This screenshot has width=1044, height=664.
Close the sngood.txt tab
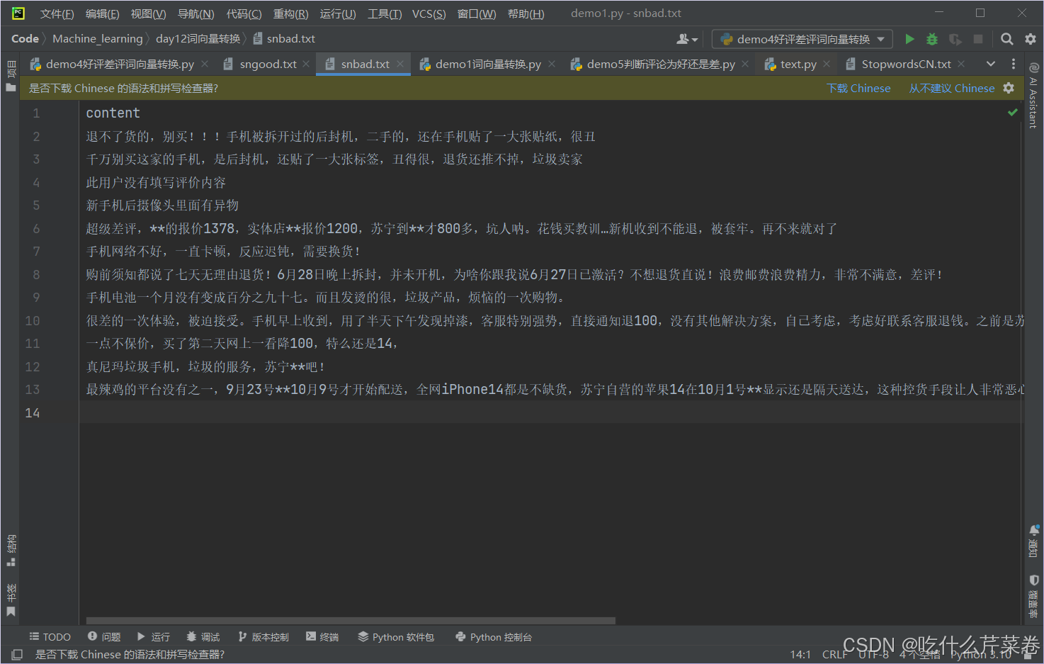tap(306, 64)
